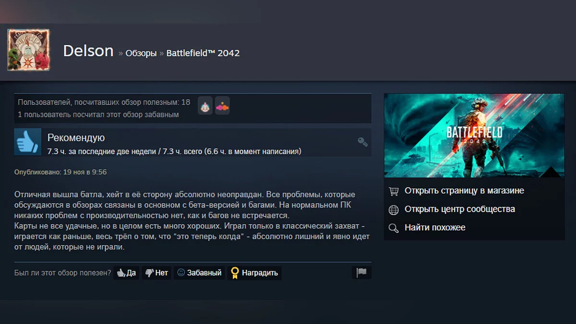The width and height of the screenshot is (576, 324).
Task: Click Delson's profile avatar image
Action: click(x=28, y=50)
